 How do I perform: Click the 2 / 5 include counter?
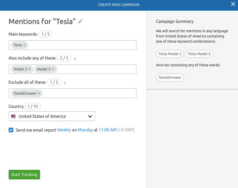(64, 58)
